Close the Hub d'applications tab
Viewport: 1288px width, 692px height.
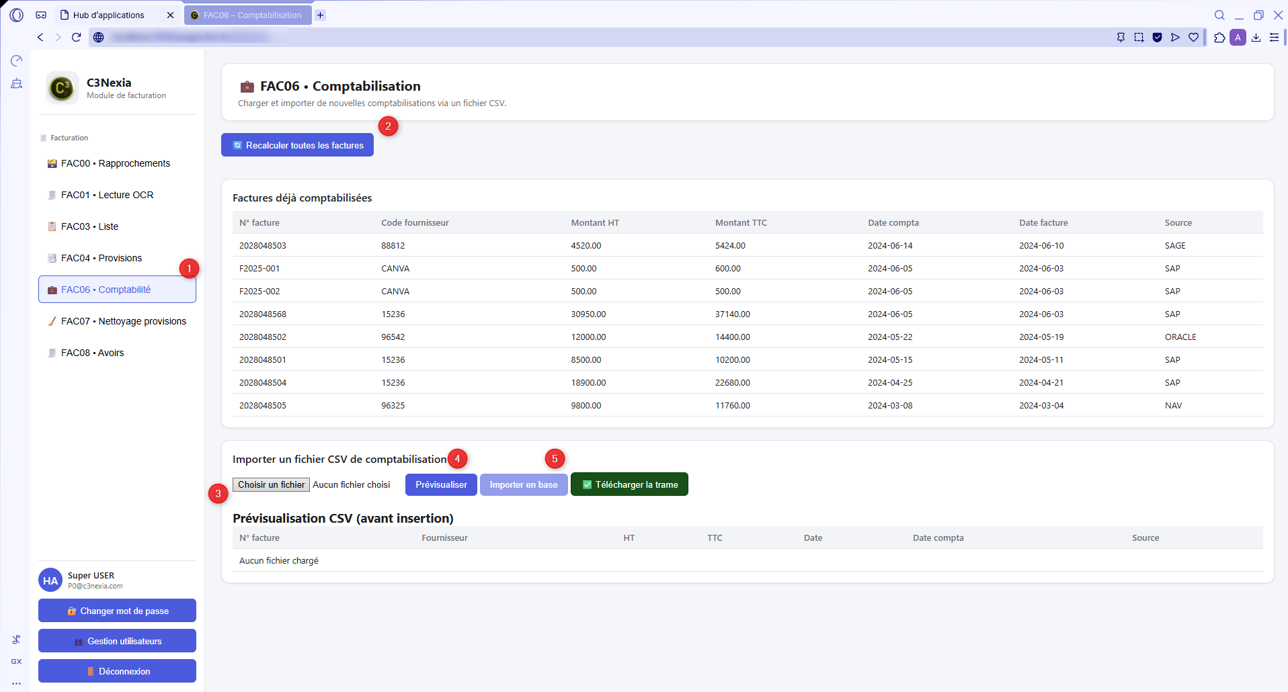[x=170, y=15]
